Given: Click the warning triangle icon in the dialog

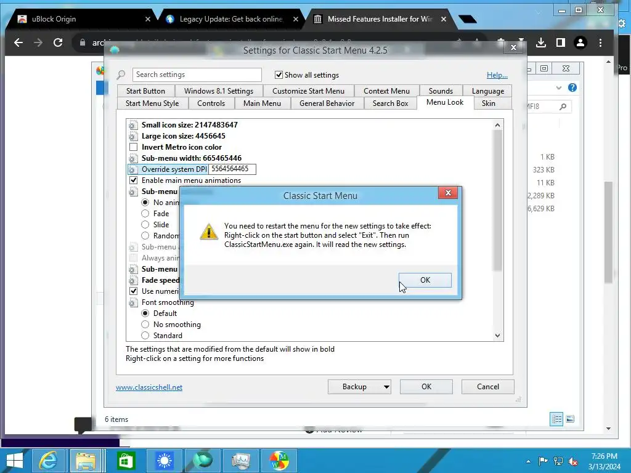Looking at the screenshot, I should click(x=209, y=232).
